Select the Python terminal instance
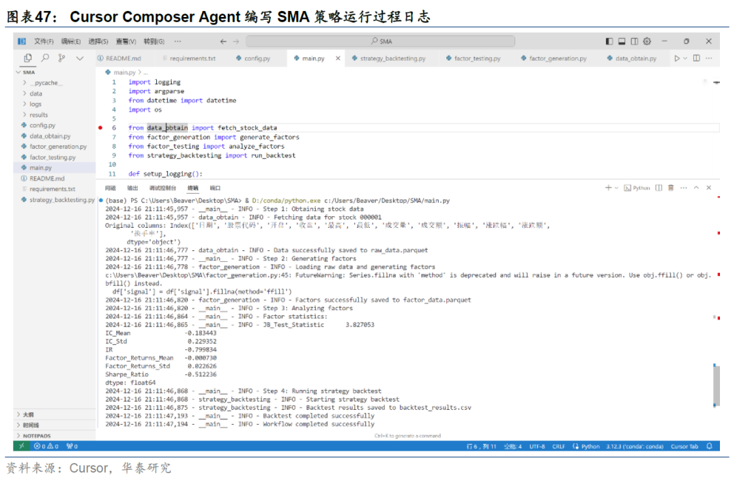Screen dimensions: 737x478 (637, 188)
